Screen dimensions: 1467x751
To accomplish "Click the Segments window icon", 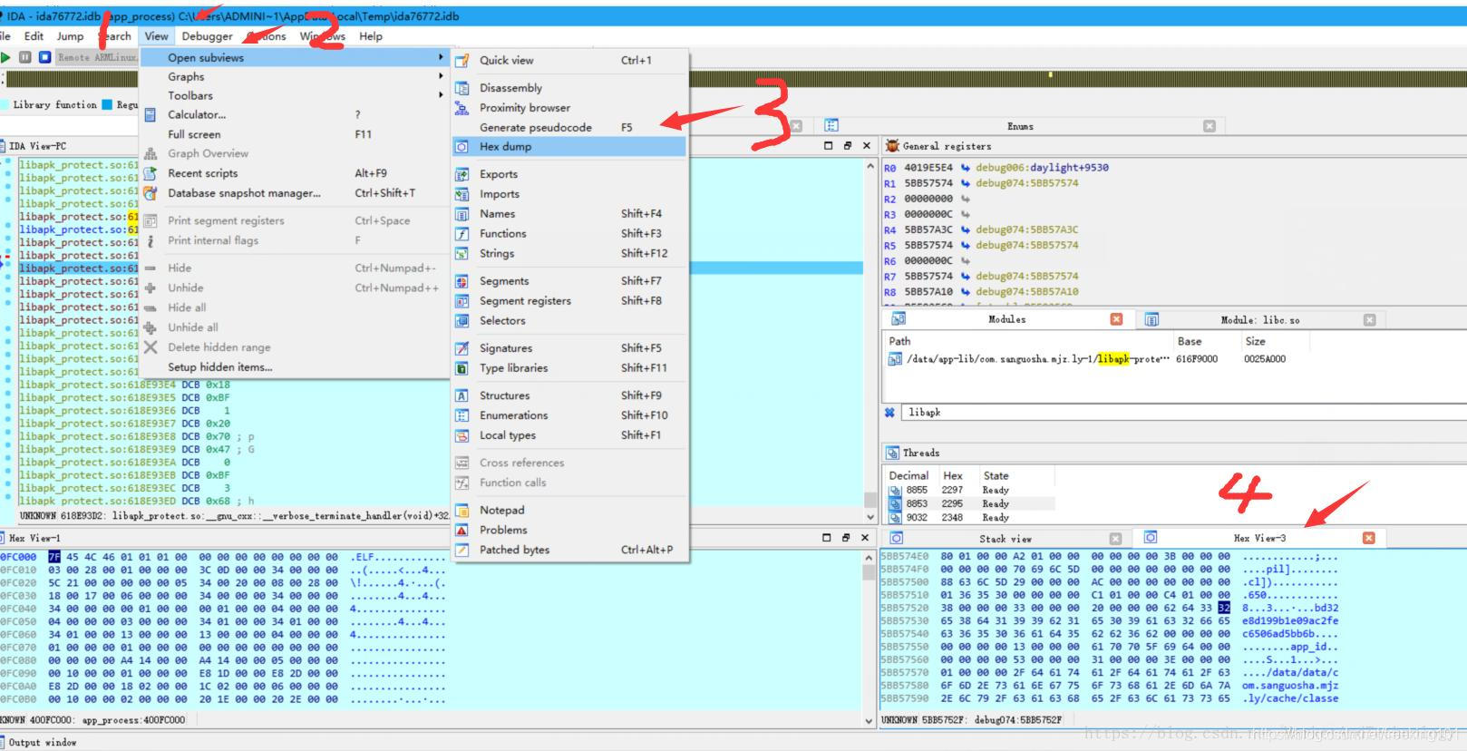I will click(x=461, y=281).
